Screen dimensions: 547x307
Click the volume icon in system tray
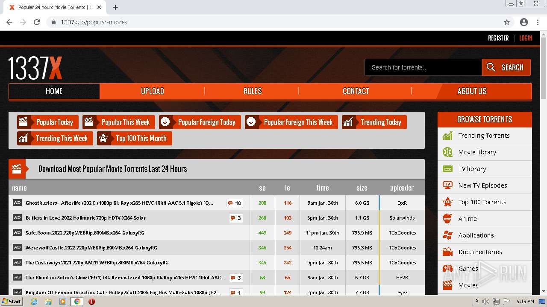[486, 301]
